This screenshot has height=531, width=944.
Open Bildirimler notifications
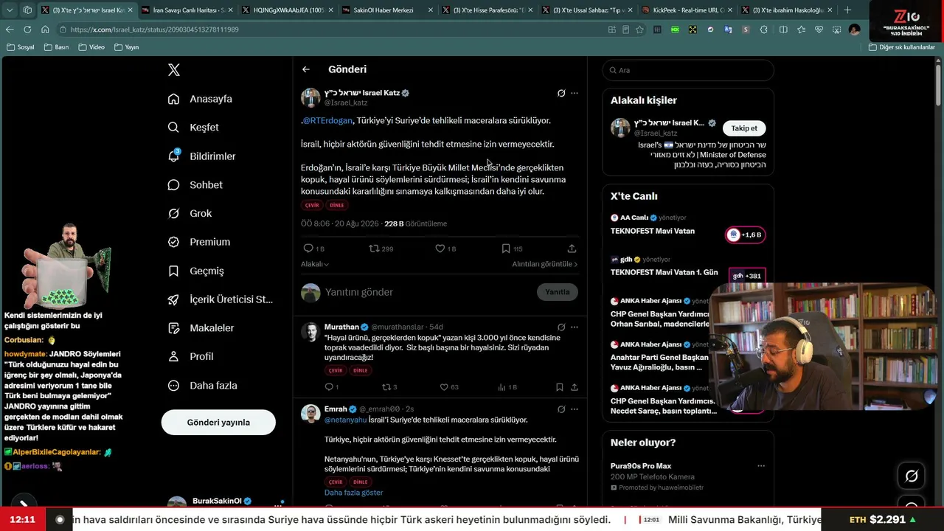[201, 156]
